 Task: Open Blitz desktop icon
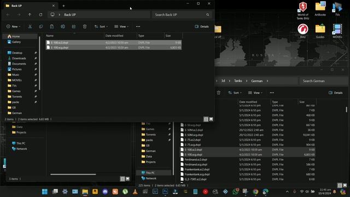[x=302, y=31]
